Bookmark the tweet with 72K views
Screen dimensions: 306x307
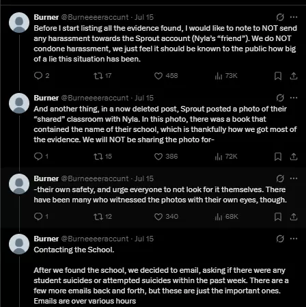278,157
